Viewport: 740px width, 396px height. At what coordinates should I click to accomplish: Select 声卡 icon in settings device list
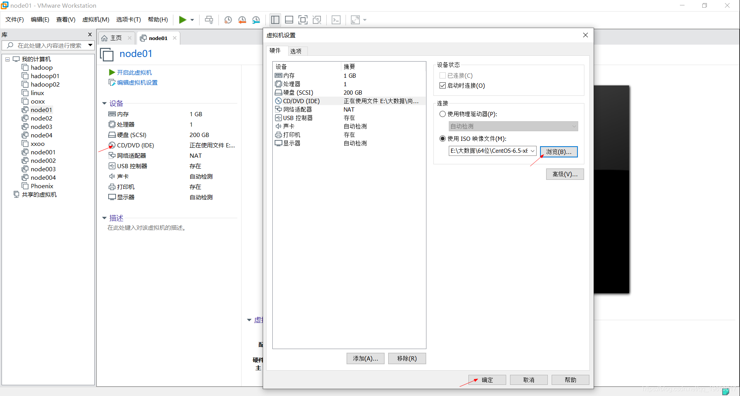point(279,126)
